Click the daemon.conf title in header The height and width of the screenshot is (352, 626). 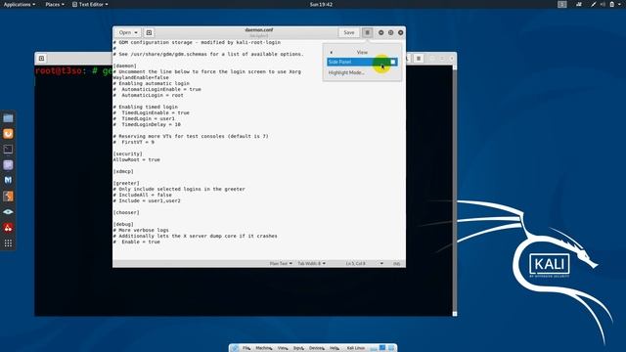[x=258, y=30]
